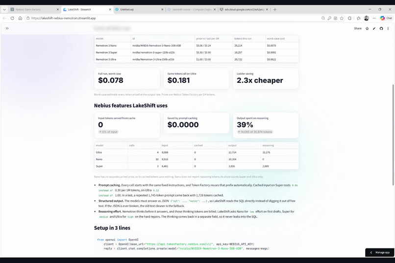Open the Copilot Chat button
Image resolution: width=395 pixels, height=263 pixels.
[x=386, y=18]
